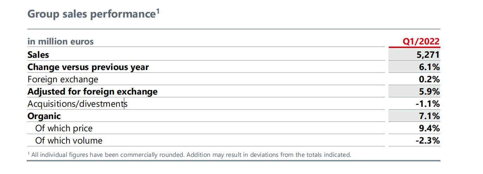Click "Change versus previous year" row label
483x174 pixels.
pyautogui.click(x=88, y=67)
